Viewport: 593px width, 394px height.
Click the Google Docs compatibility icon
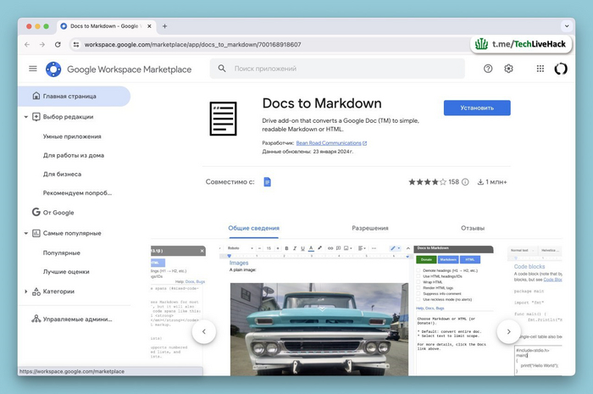tap(267, 182)
